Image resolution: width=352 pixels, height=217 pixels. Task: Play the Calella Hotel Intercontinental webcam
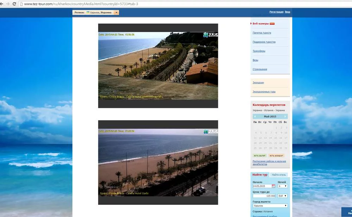[158, 66]
